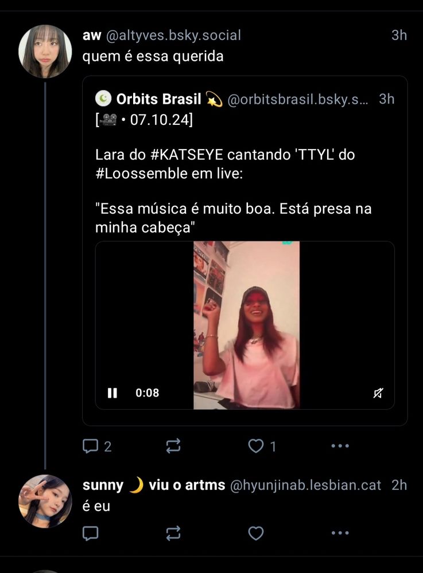Open Orbits Brasil display name
Image resolution: width=423 pixels, height=573 pixels.
[158, 99]
